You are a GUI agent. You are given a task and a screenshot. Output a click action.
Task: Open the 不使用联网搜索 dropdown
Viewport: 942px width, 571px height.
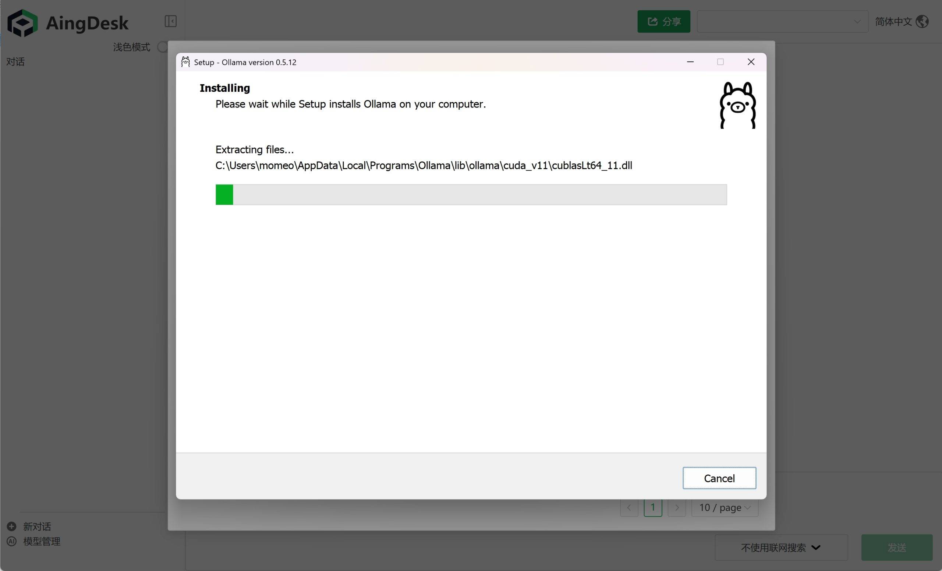click(x=781, y=548)
